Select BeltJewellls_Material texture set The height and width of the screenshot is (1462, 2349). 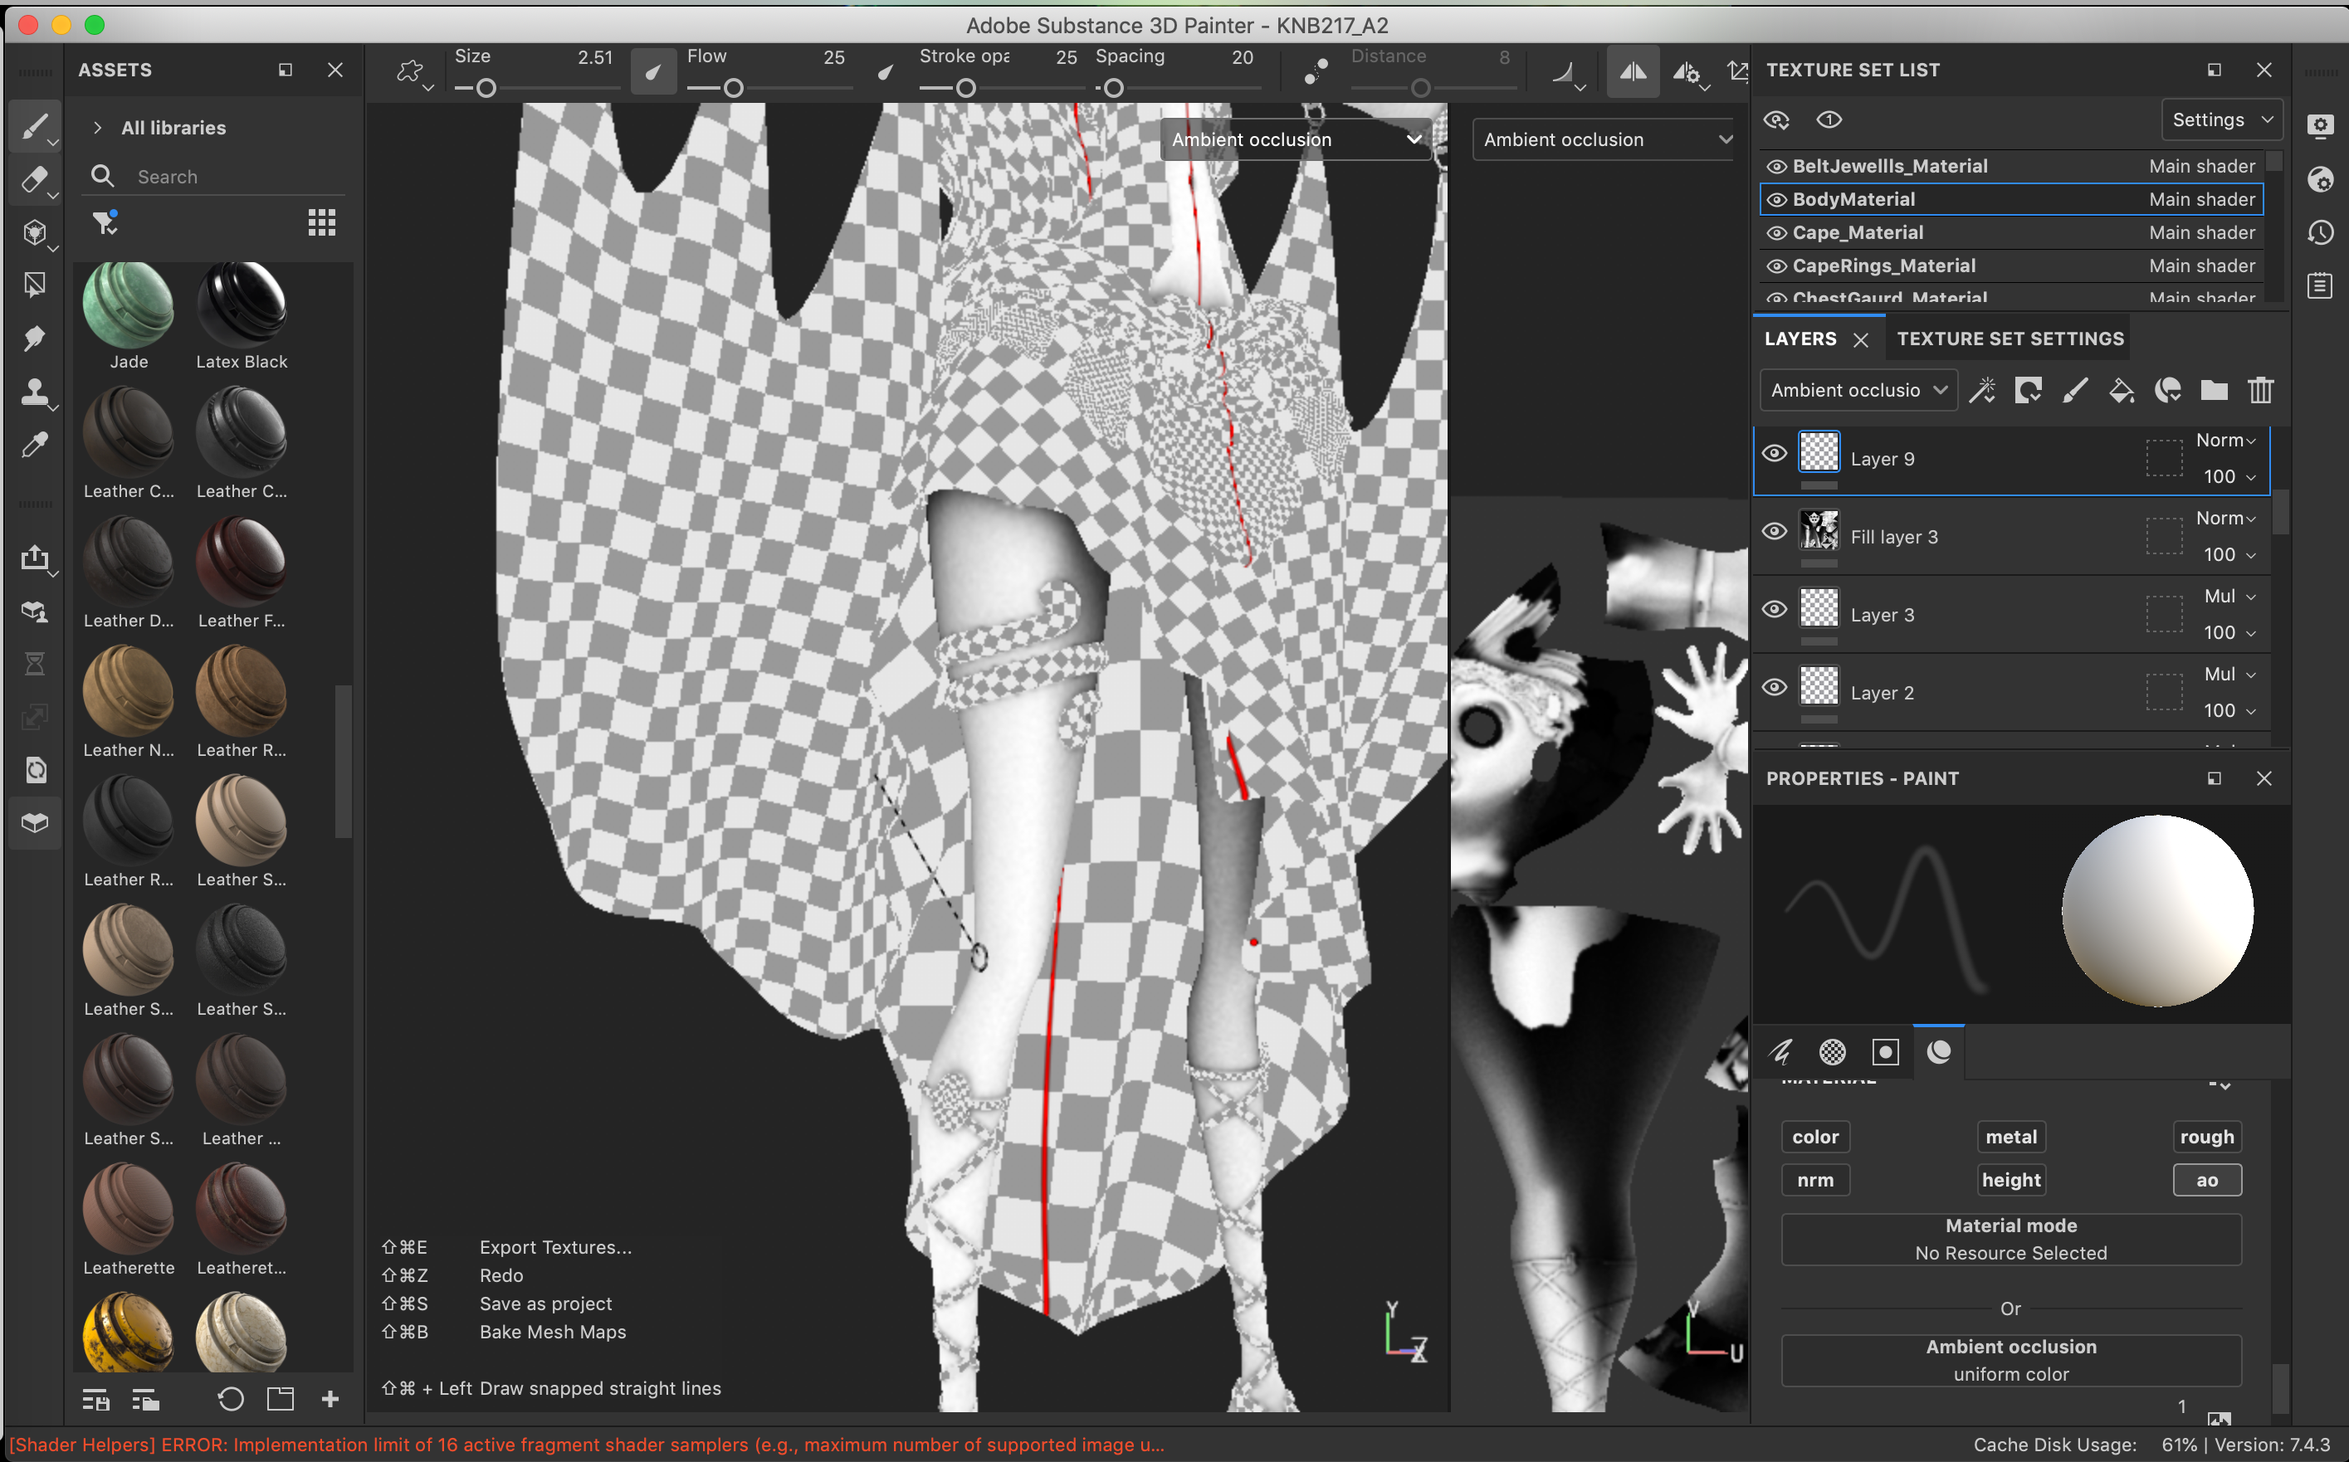coord(1890,166)
